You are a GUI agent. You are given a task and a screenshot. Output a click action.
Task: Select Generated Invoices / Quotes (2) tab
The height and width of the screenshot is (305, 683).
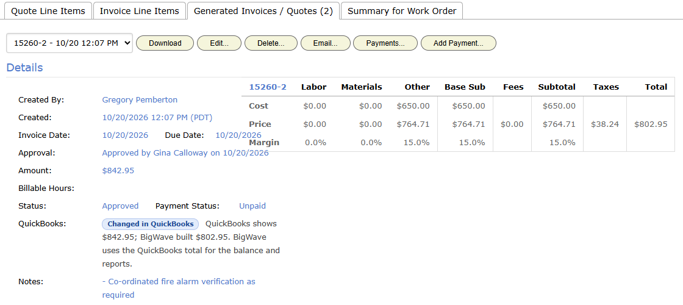coord(263,11)
